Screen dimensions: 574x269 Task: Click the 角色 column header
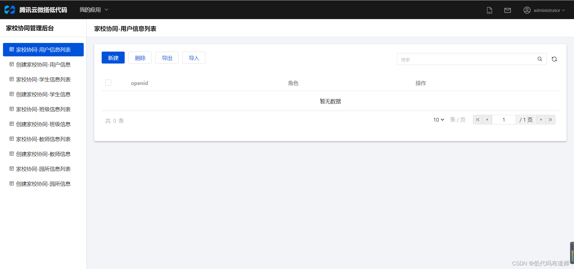coord(293,83)
